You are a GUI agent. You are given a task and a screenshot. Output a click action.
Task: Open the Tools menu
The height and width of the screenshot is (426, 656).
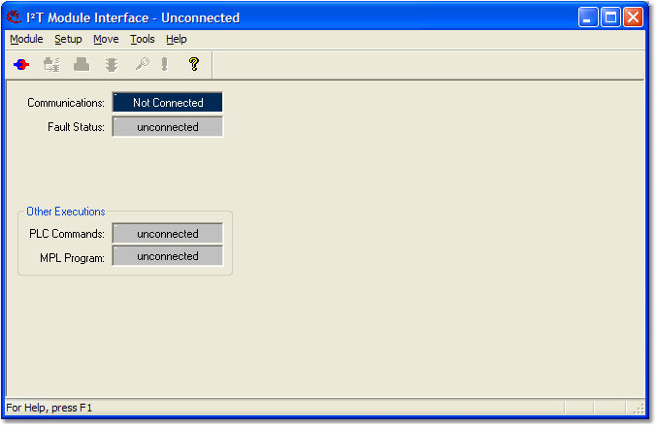143,40
